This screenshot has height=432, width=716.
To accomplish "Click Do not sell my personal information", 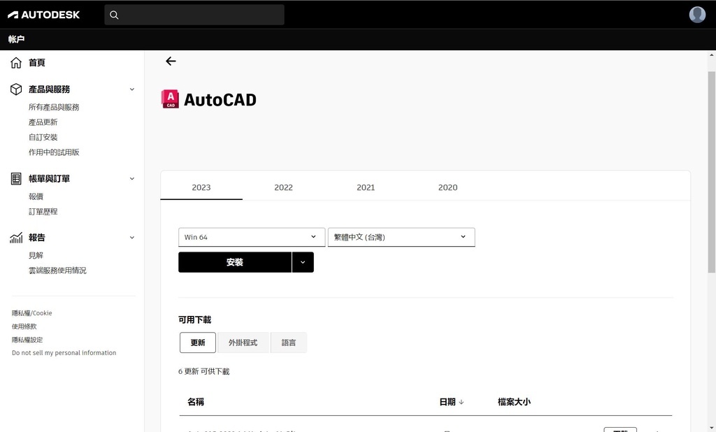I will point(64,353).
